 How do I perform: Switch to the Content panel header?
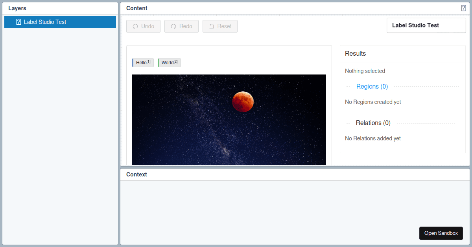tap(136, 8)
